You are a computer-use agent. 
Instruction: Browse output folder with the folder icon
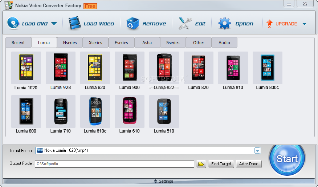[x=201, y=164]
